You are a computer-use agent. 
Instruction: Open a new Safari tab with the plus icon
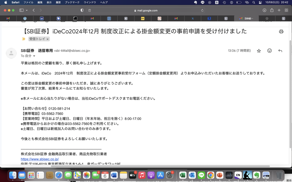click(279, 10)
